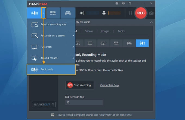The height and width of the screenshot is (120, 185).
Task: Choose 'Rectangle on a screen' menu item
Action: [51, 35]
